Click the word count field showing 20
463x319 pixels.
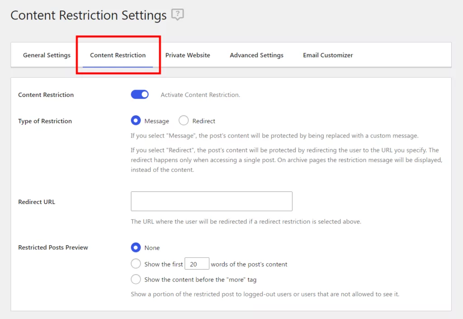[x=197, y=264]
